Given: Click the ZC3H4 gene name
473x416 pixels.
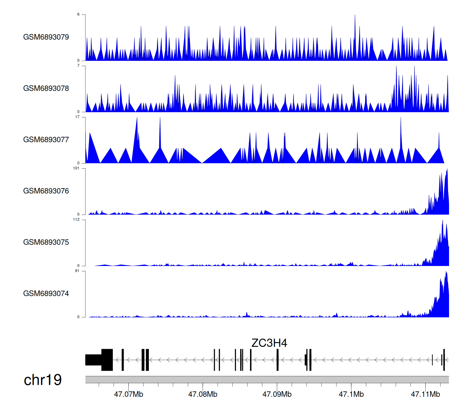Looking at the screenshot, I should 269,343.
